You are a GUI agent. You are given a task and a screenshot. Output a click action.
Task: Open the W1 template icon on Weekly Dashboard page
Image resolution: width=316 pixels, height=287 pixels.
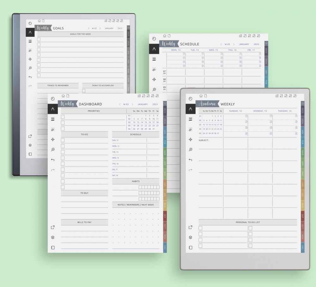[144, 96]
